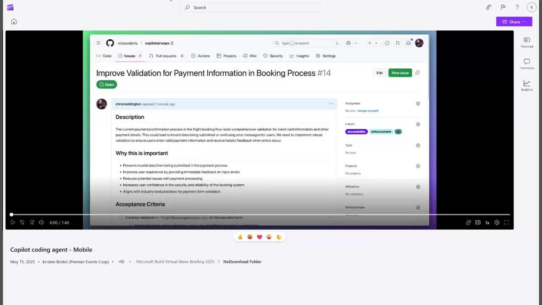Open the 1x playback speed menu

(487, 223)
